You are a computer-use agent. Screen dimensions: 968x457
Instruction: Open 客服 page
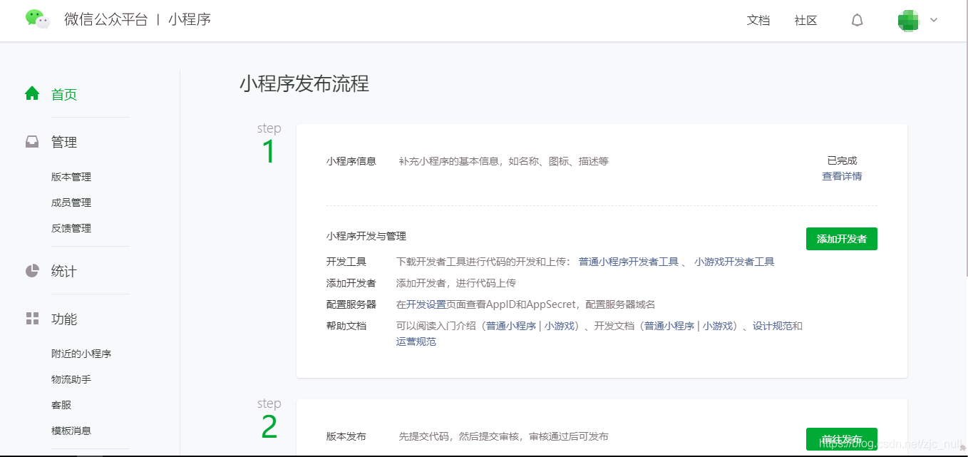coord(61,405)
